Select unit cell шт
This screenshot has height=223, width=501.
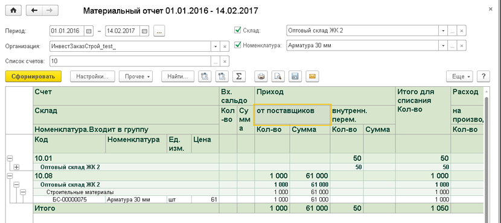179,199
